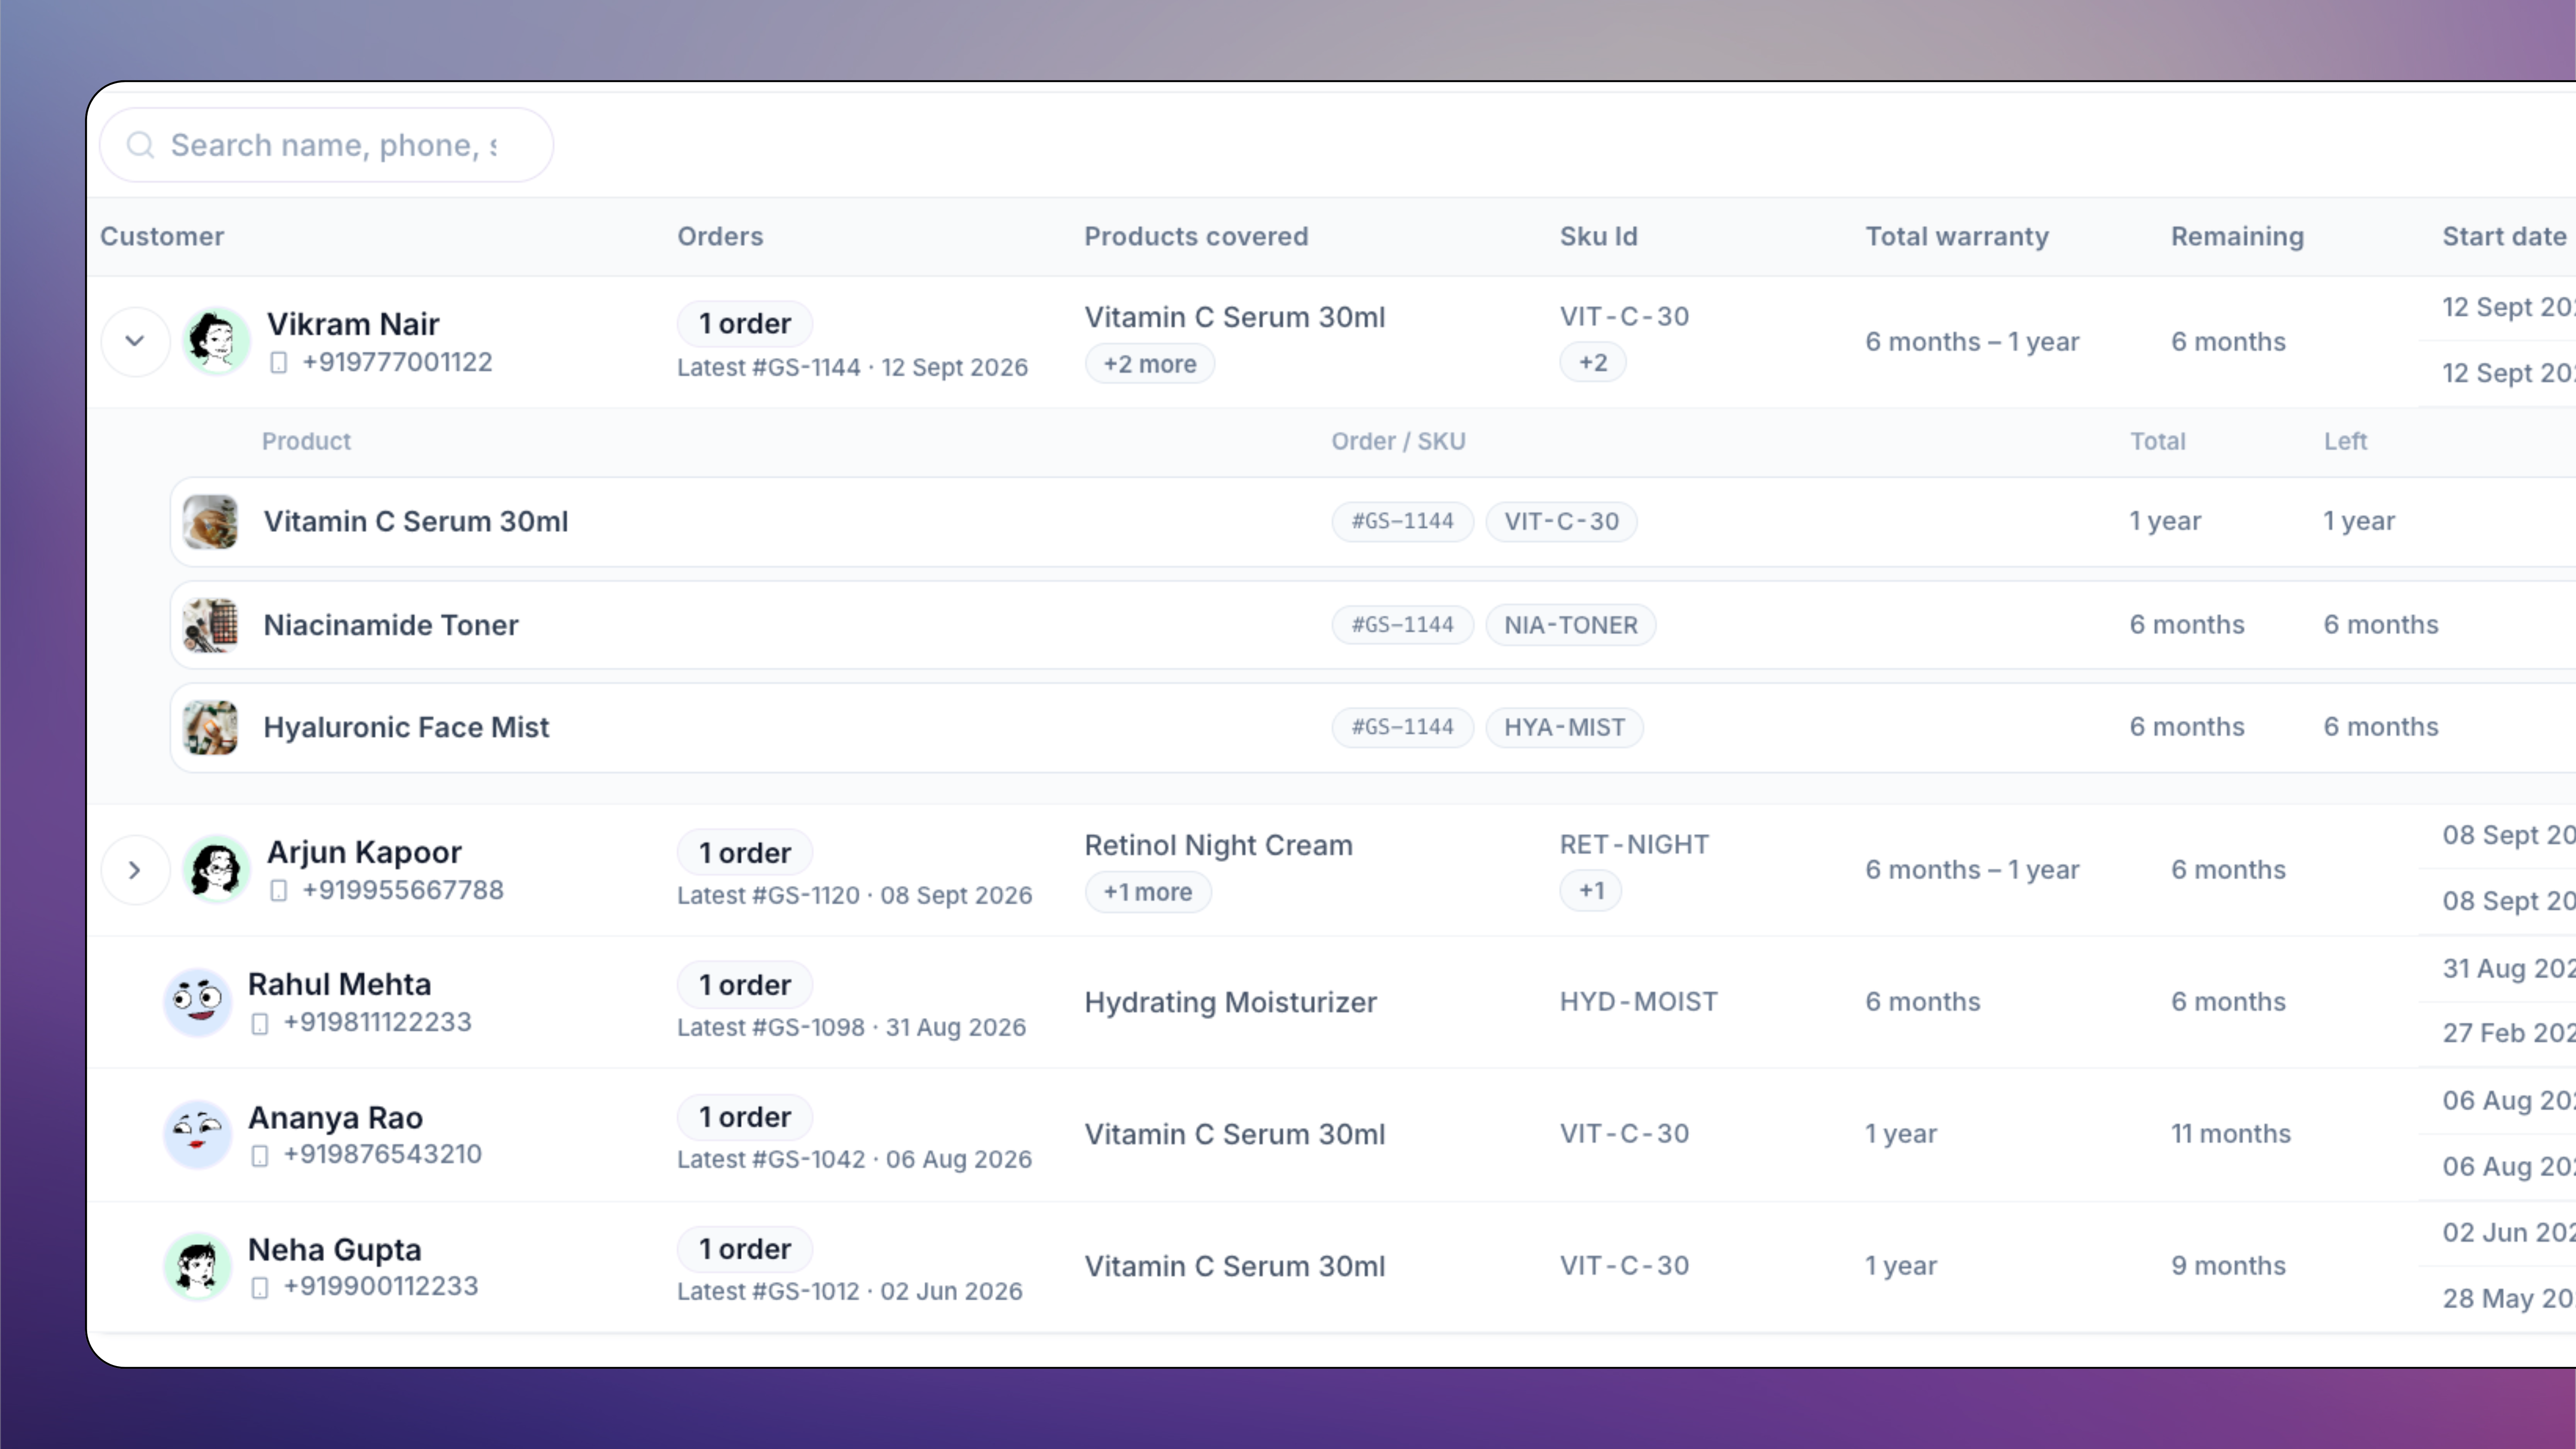Click phone icon beside +919811122233
Image resolution: width=2576 pixels, height=1449 pixels.
tap(260, 1023)
